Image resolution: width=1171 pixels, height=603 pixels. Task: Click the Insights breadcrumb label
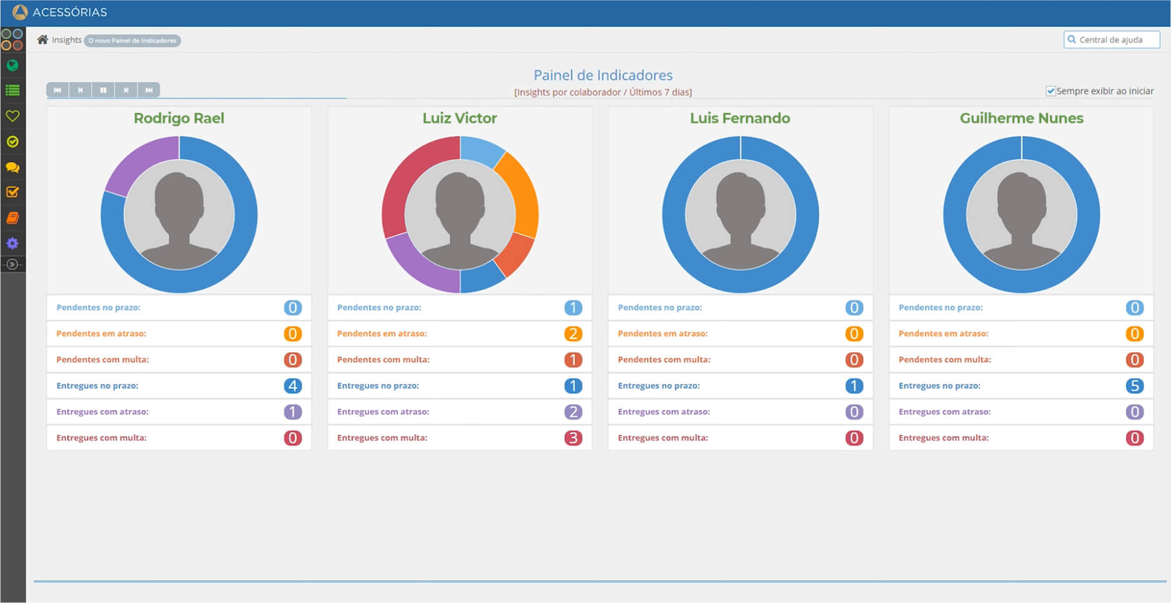point(67,40)
